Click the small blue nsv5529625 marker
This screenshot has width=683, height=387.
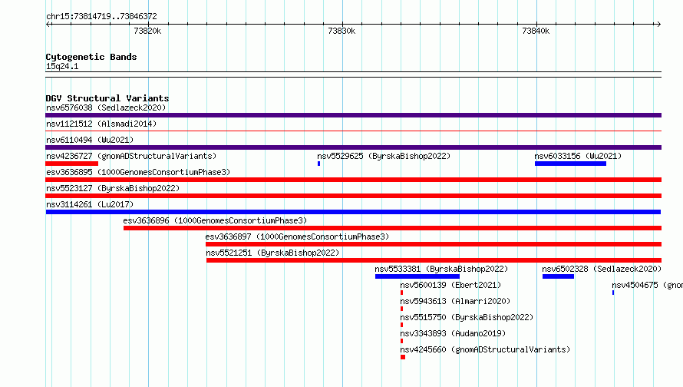(318, 164)
